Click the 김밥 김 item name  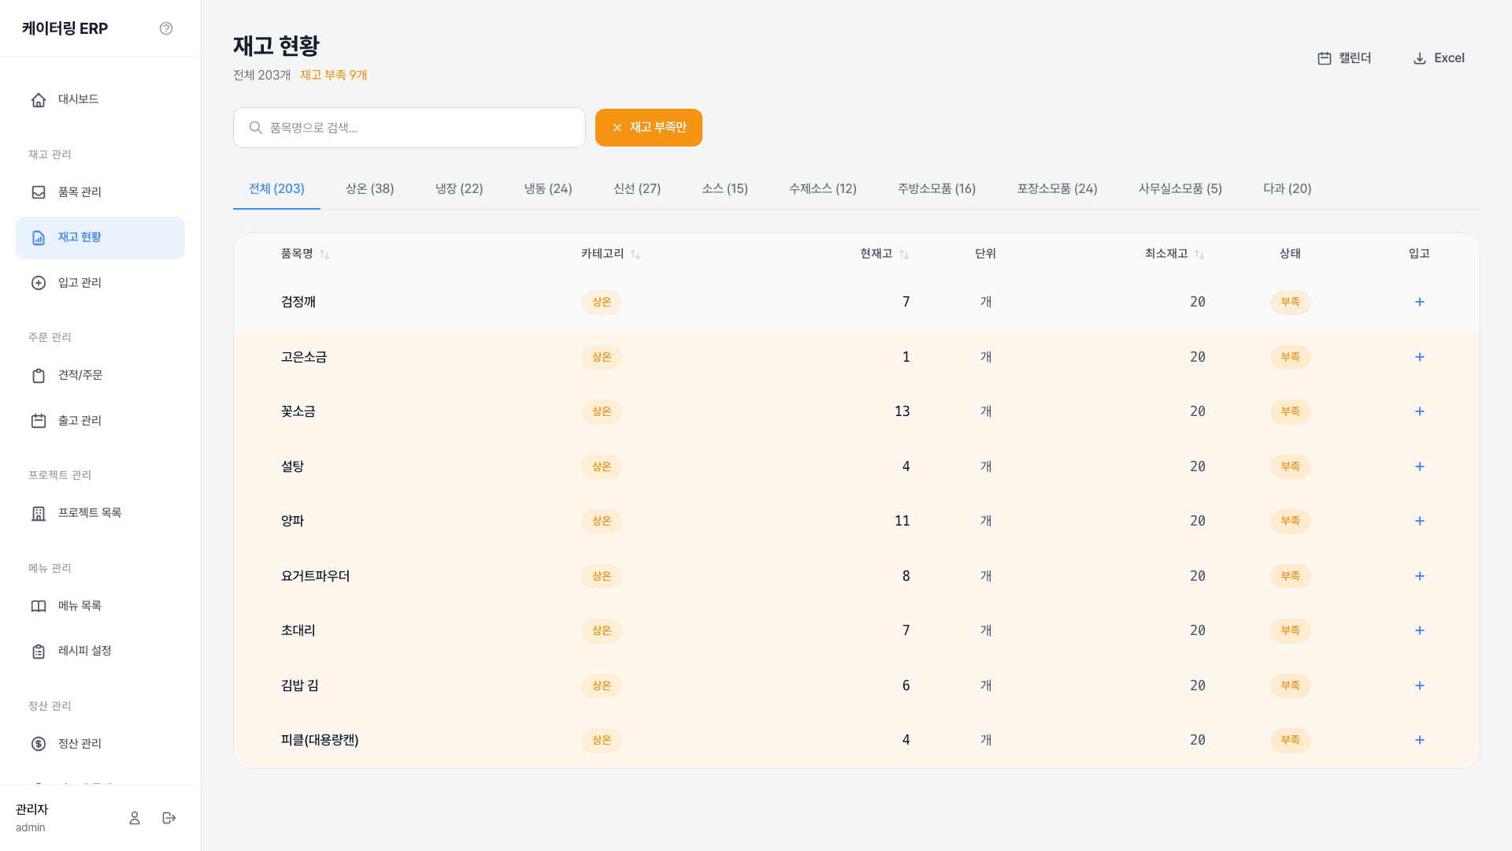pyautogui.click(x=299, y=686)
